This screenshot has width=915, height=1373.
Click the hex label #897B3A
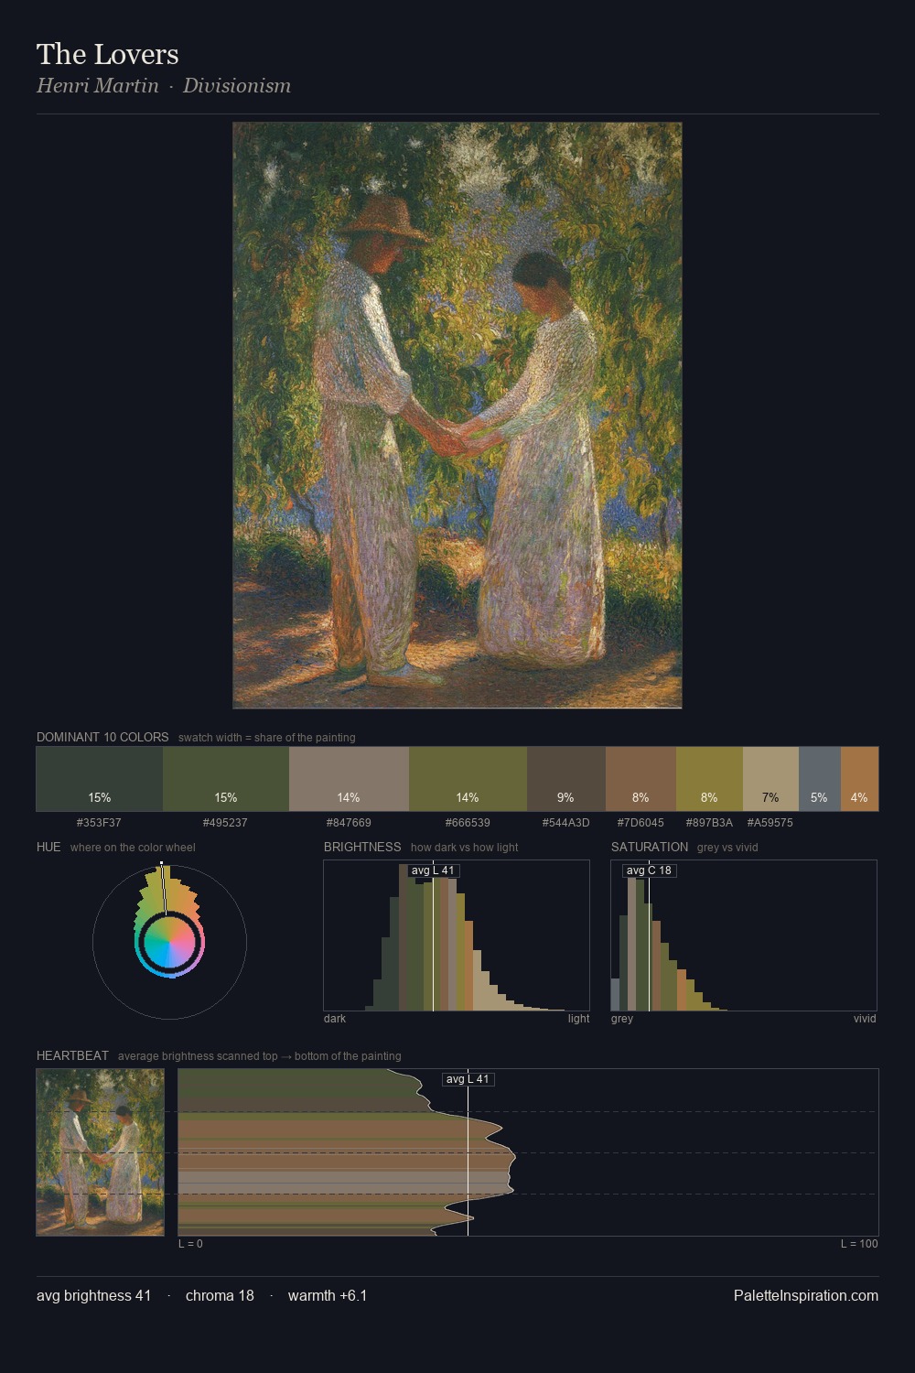pyautogui.click(x=709, y=823)
